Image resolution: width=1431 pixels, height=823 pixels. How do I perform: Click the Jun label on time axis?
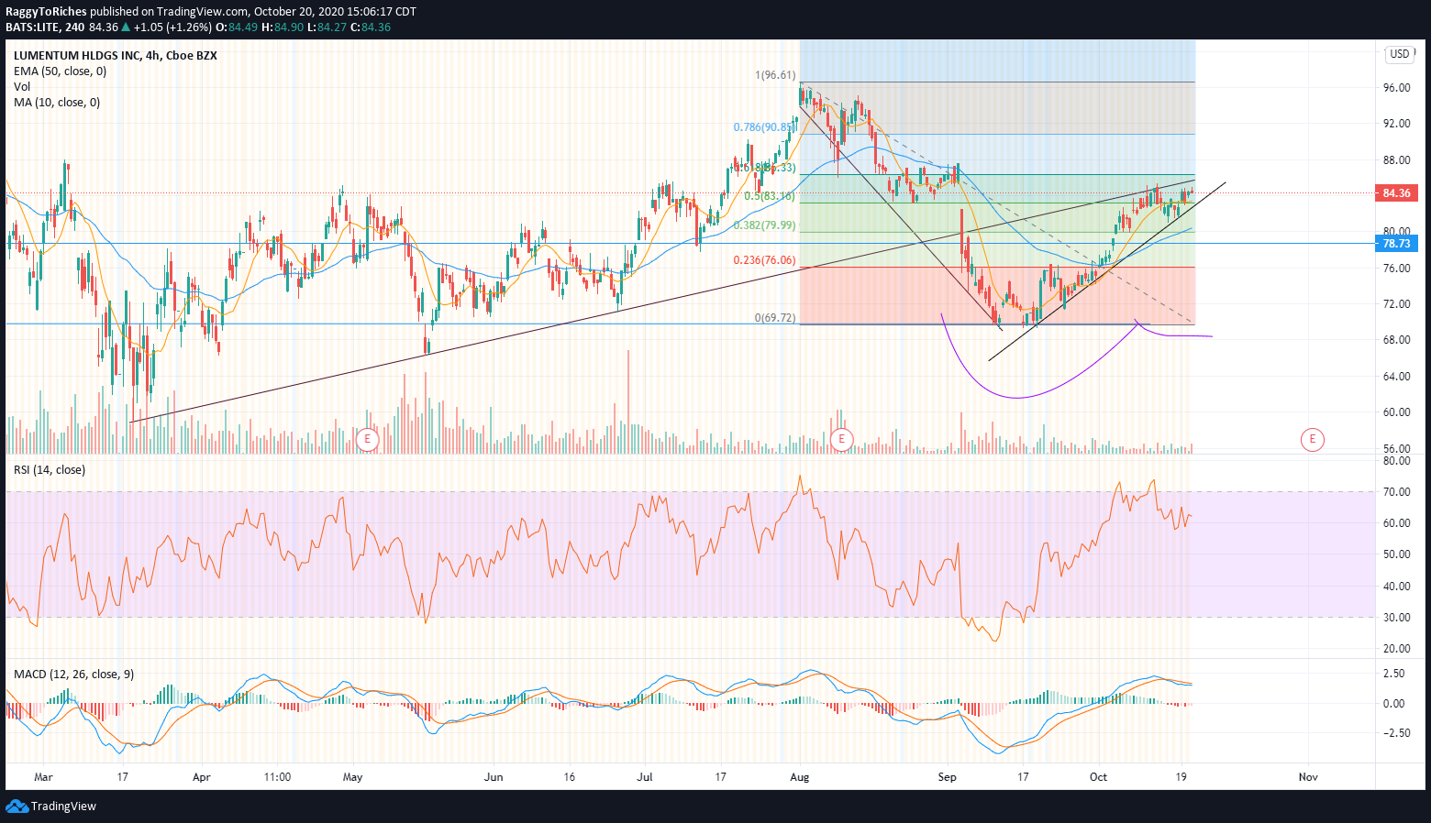coord(494,777)
